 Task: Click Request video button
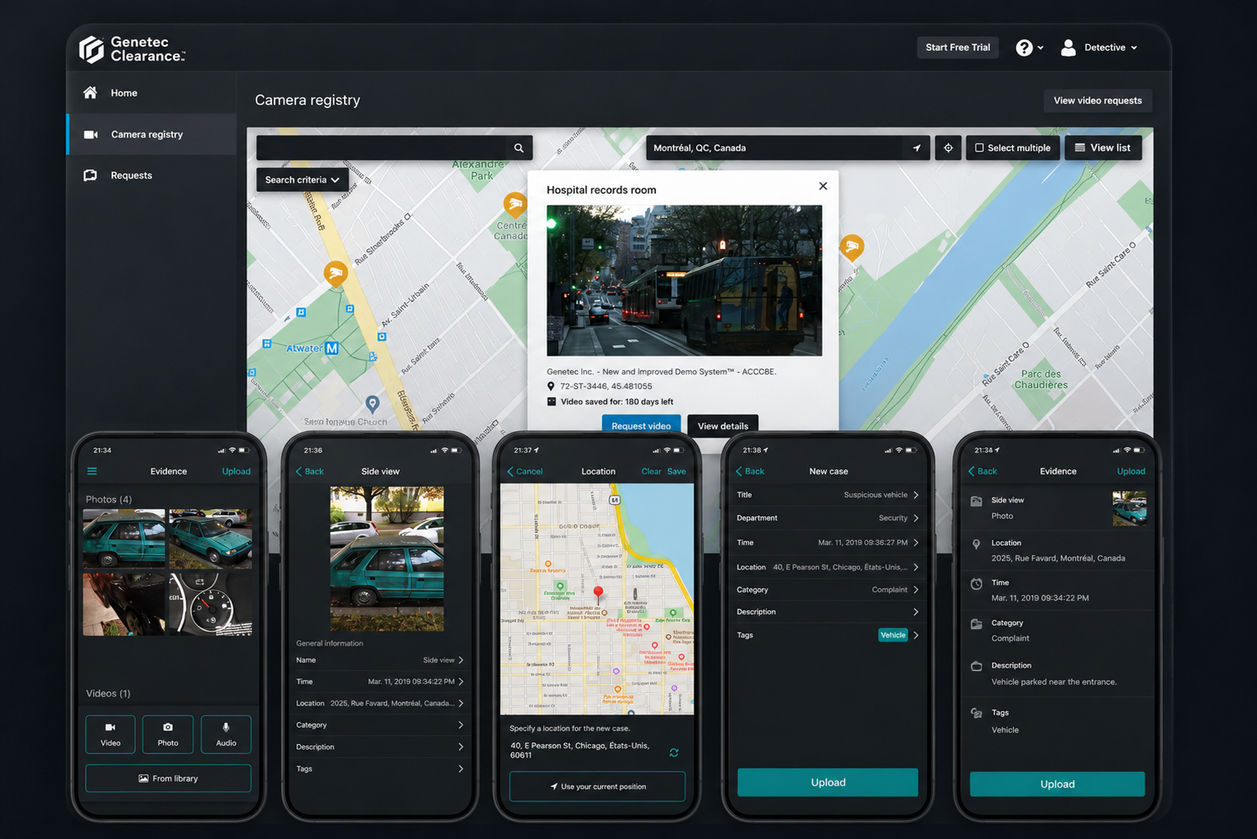[x=641, y=424]
